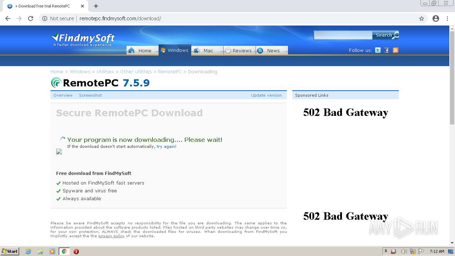This screenshot has width=455, height=256.
Task: Click the browser address bar URL
Action: point(120,18)
